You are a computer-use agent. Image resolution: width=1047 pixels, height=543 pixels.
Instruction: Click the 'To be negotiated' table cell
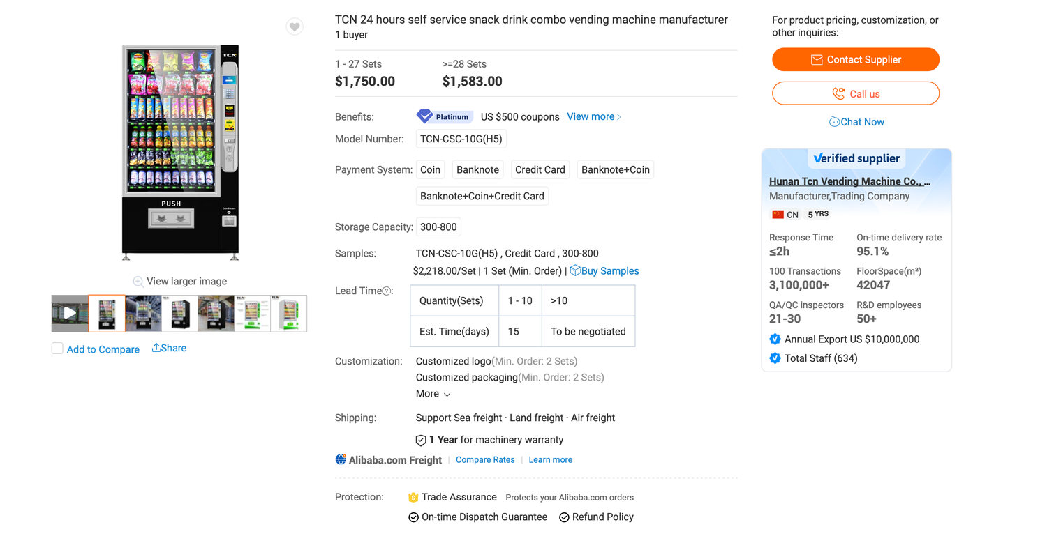tap(588, 331)
